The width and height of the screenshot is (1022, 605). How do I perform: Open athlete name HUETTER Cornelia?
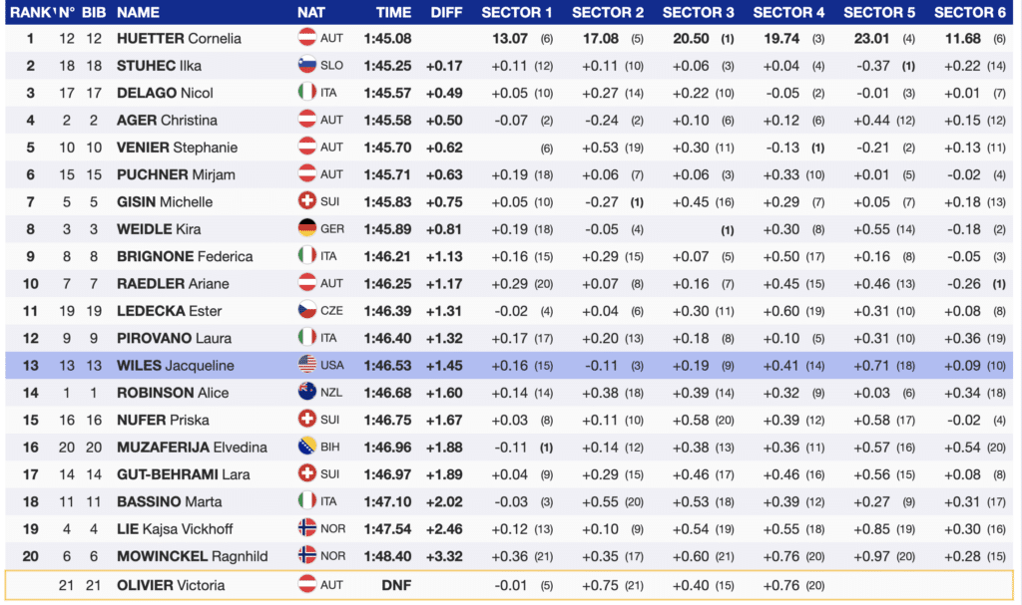pos(178,38)
